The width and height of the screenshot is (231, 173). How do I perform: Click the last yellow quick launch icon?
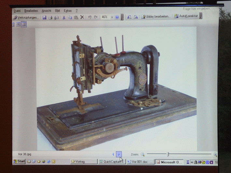[x=53, y=162]
